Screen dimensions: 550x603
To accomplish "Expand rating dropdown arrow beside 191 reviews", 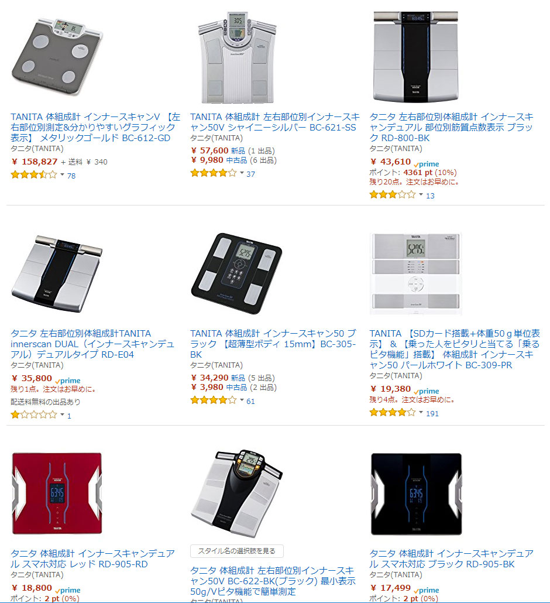I will [x=421, y=413].
